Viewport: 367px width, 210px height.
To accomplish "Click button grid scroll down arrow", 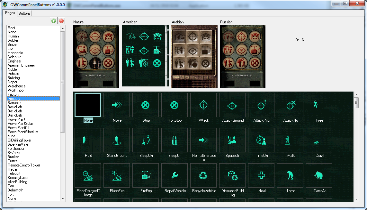I will [356, 199].
